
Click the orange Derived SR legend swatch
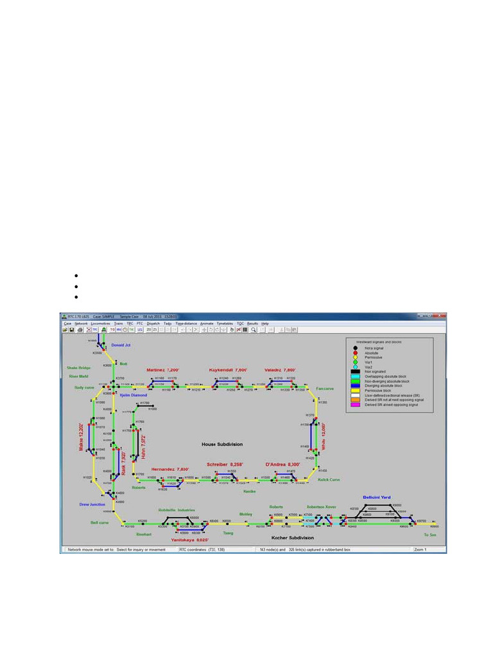(x=355, y=400)
